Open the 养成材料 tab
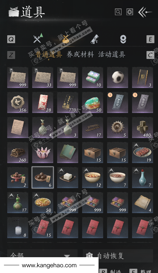The height and width of the screenshot is (273, 158). (80, 54)
